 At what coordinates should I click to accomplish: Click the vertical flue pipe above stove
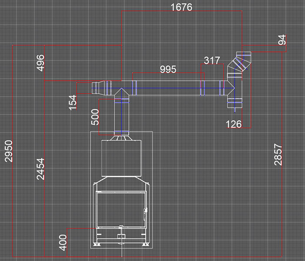point(121,117)
